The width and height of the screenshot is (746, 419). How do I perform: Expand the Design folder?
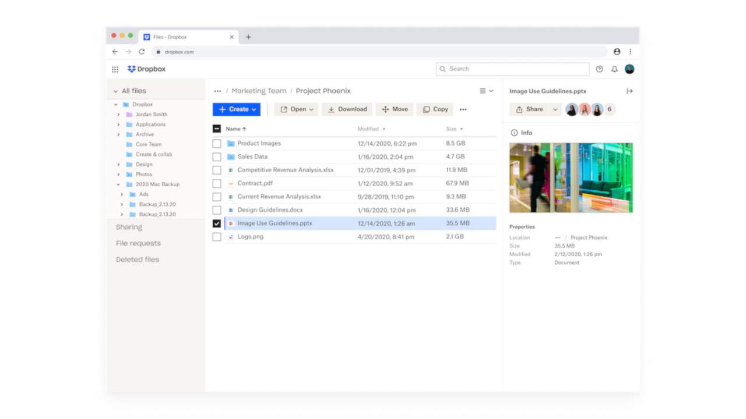(119, 165)
